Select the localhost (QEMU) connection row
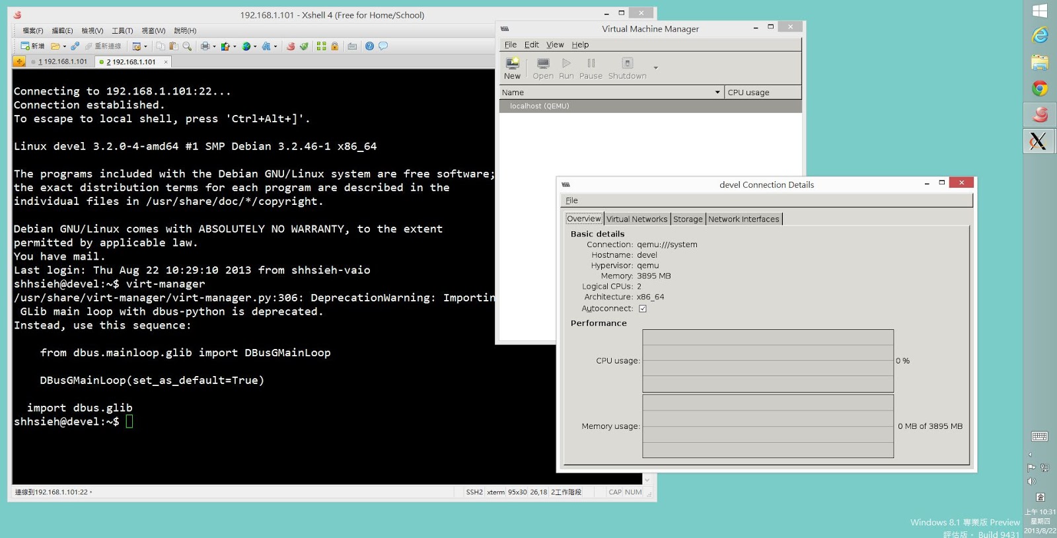 point(651,106)
